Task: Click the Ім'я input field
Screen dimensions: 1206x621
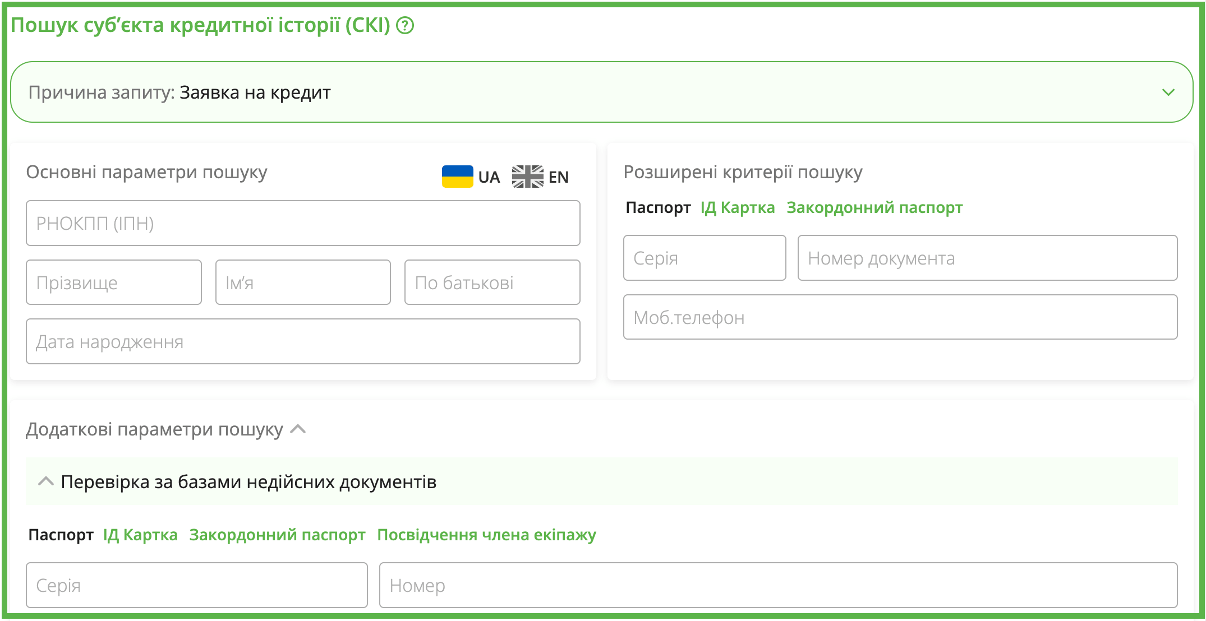Action: coord(303,282)
